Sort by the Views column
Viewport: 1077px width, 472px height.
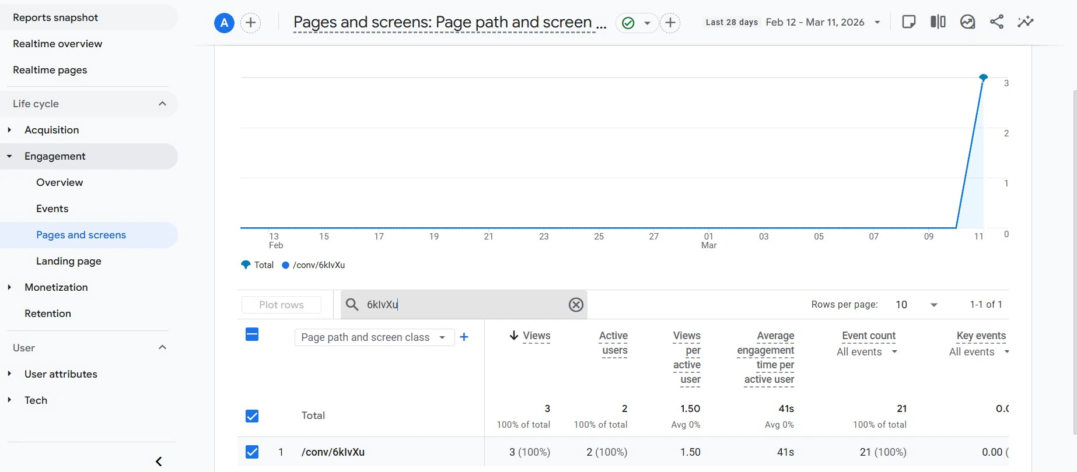pyautogui.click(x=536, y=336)
